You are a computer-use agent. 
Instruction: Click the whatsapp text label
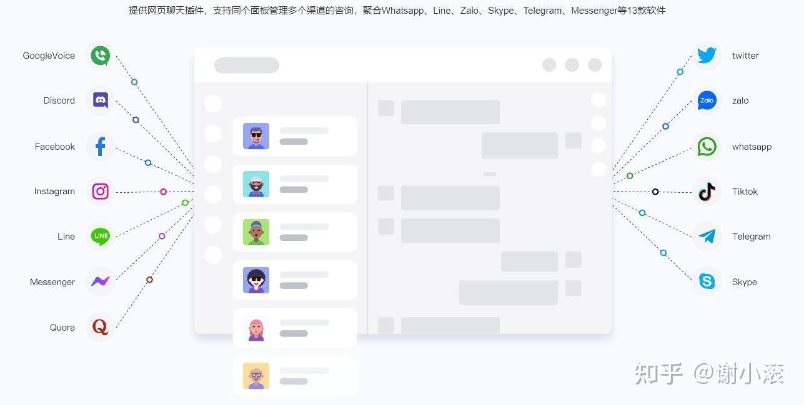(x=752, y=147)
